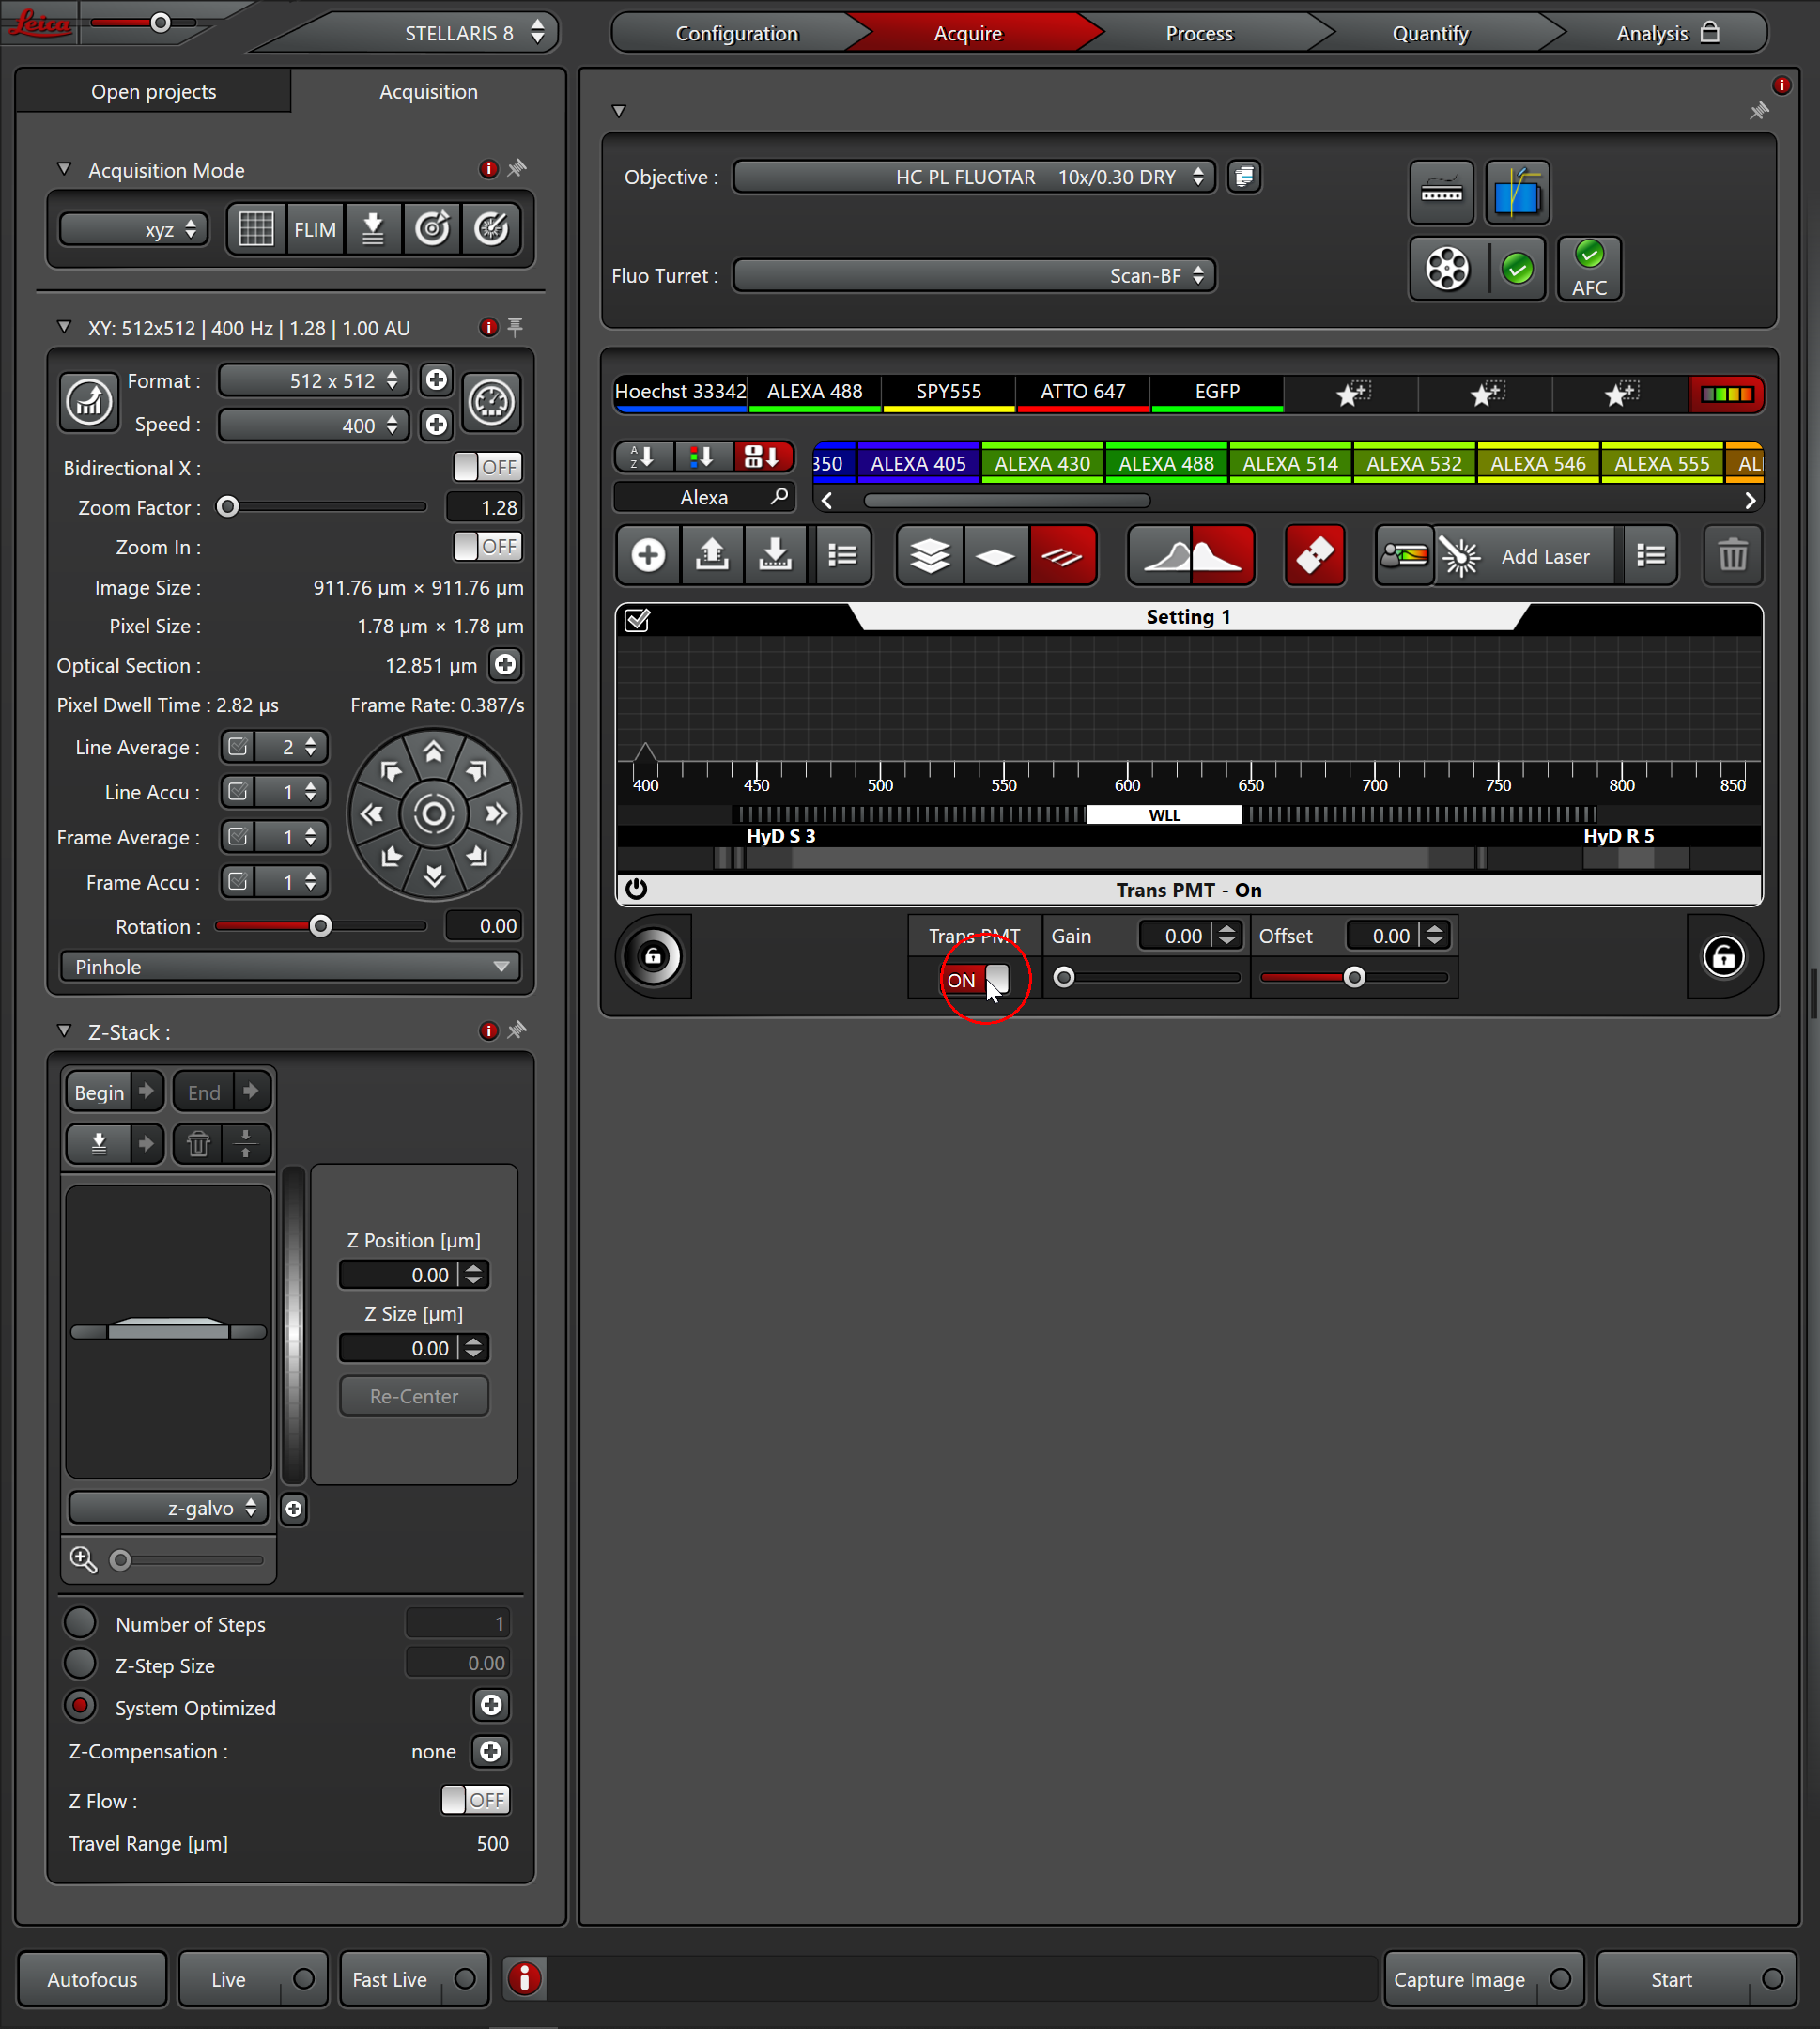The width and height of the screenshot is (1820, 2029).
Task: Click the red line-by-line scan icon
Action: coord(1062,555)
